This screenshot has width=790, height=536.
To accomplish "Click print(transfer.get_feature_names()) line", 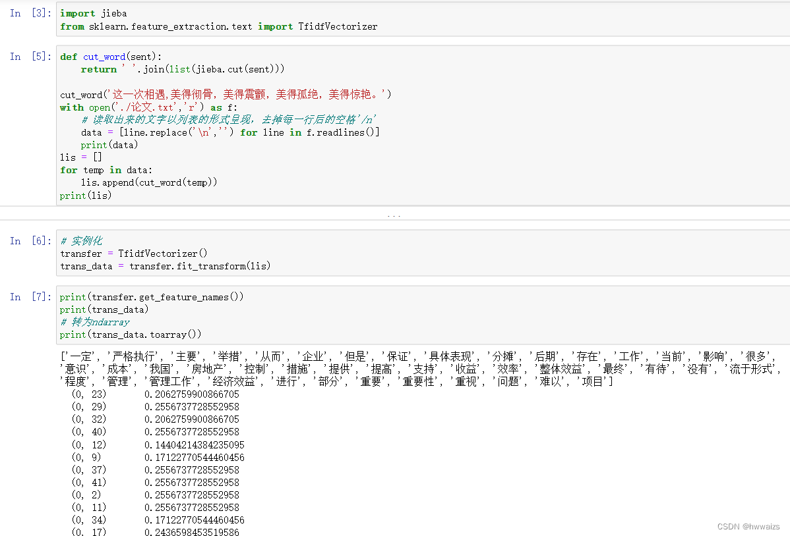I will tap(152, 297).
